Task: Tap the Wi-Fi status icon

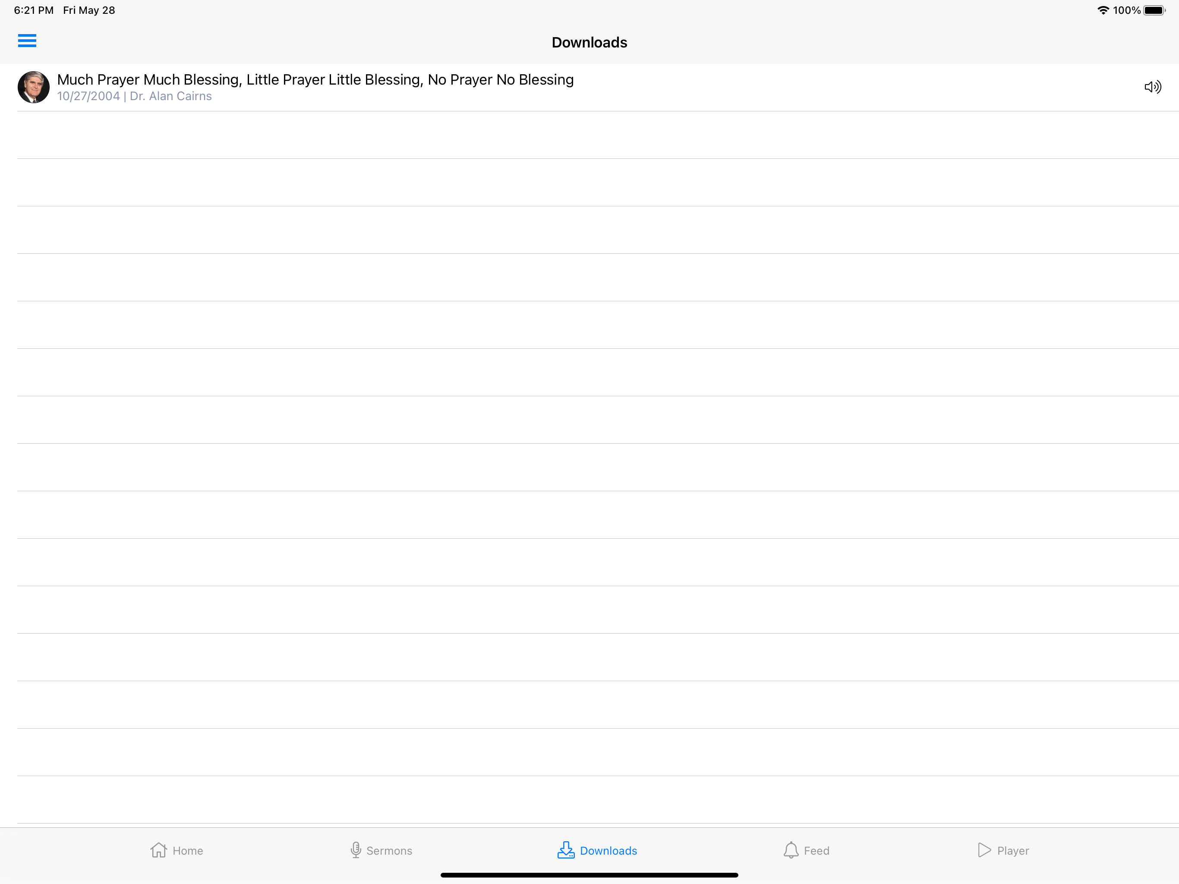Action: (1103, 10)
